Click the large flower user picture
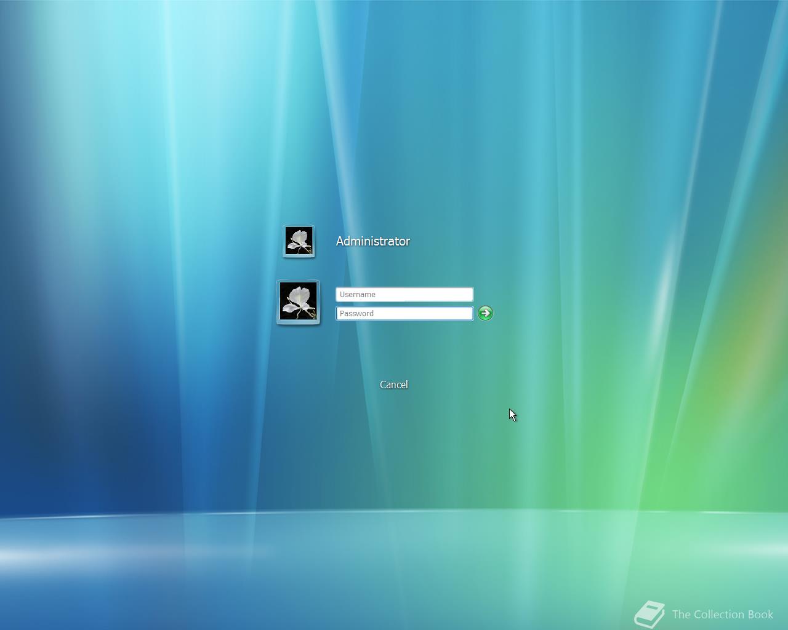788x630 pixels. point(299,302)
